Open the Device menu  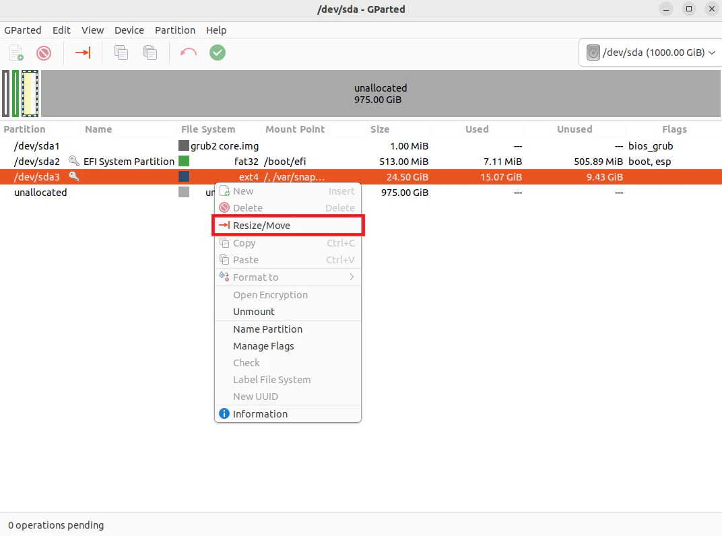click(129, 30)
